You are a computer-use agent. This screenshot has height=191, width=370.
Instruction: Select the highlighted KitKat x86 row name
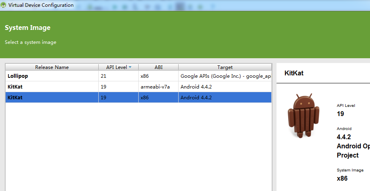coord(15,98)
